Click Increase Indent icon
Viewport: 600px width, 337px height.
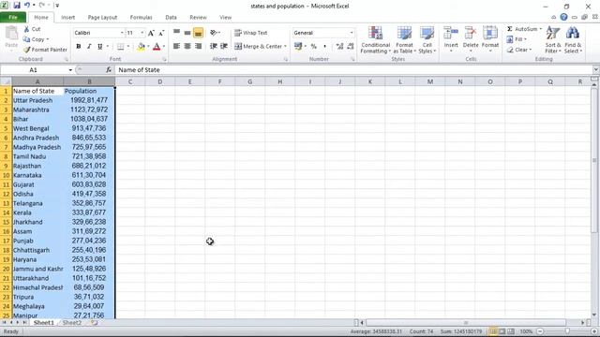224,46
